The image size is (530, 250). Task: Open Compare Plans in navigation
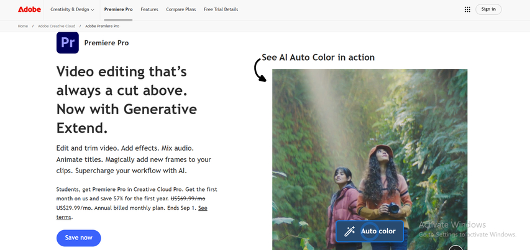click(x=181, y=9)
